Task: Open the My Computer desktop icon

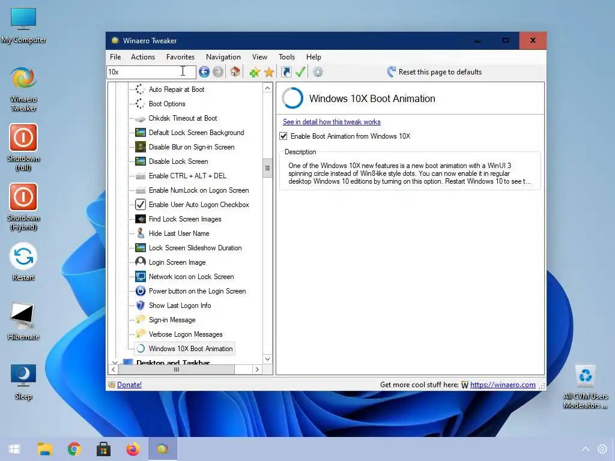Action: click(x=23, y=26)
